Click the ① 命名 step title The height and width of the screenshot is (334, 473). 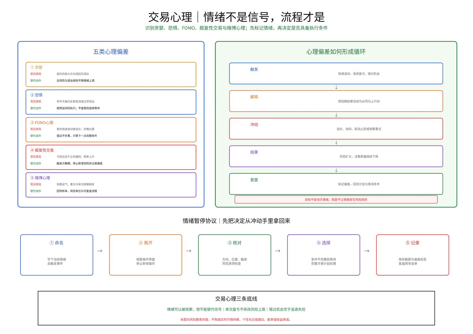point(56,243)
